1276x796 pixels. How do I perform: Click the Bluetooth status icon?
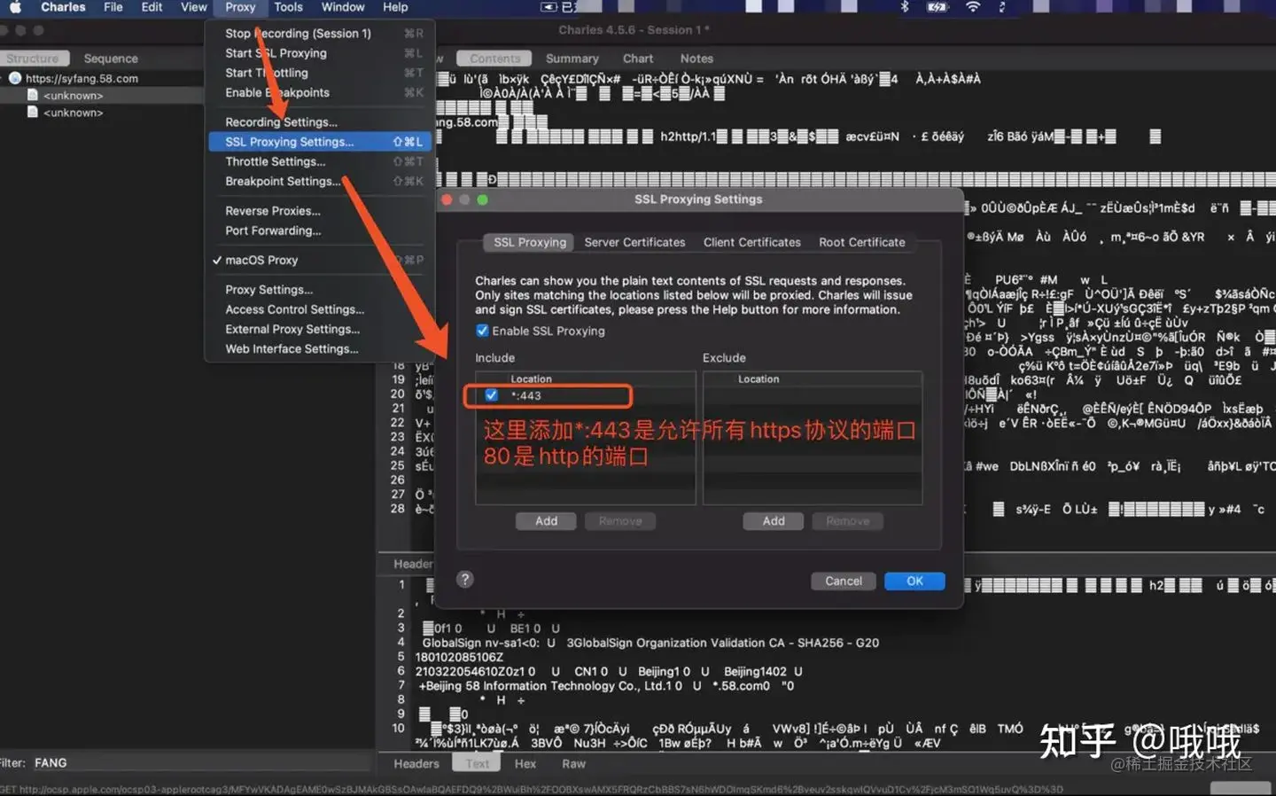click(905, 7)
